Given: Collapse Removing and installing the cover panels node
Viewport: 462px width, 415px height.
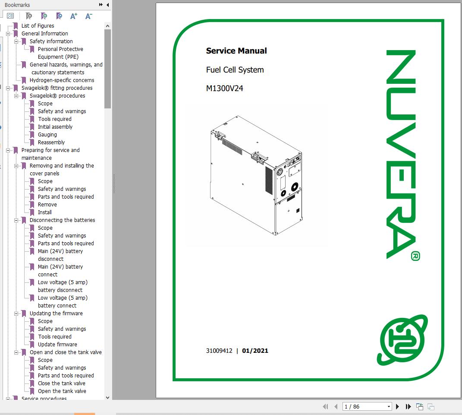Looking at the screenshot, I should pos(16,166).
